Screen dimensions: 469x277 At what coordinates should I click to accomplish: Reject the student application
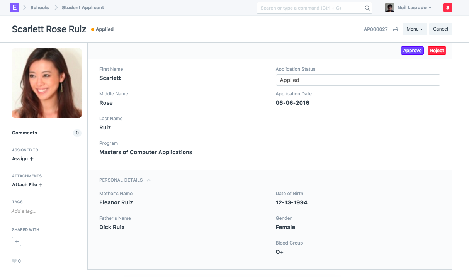click(437, 51)
